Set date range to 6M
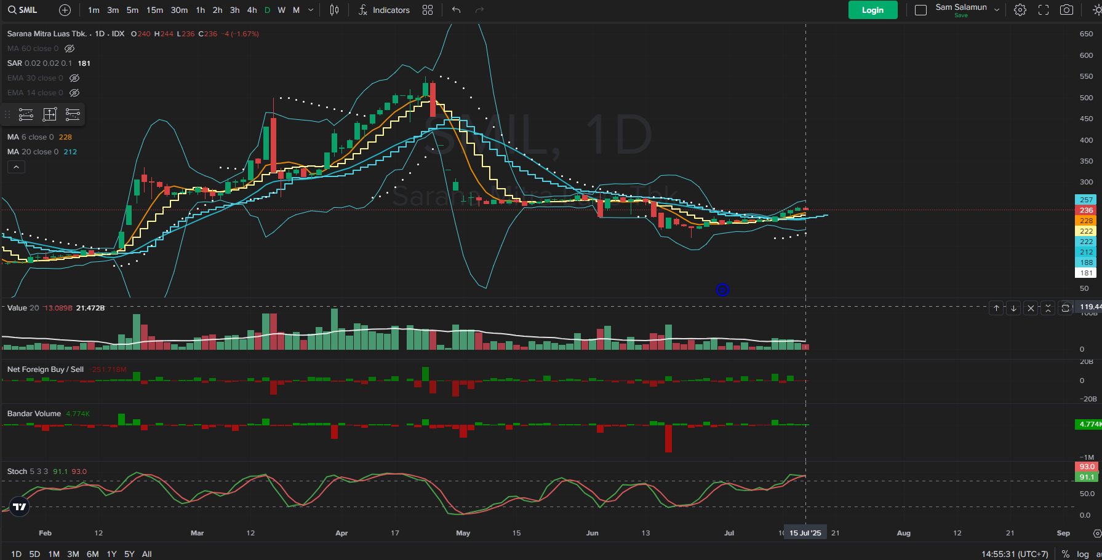The height and width of the screenshot is (560, 1102). pyautogui.click(x=93, y=554)
